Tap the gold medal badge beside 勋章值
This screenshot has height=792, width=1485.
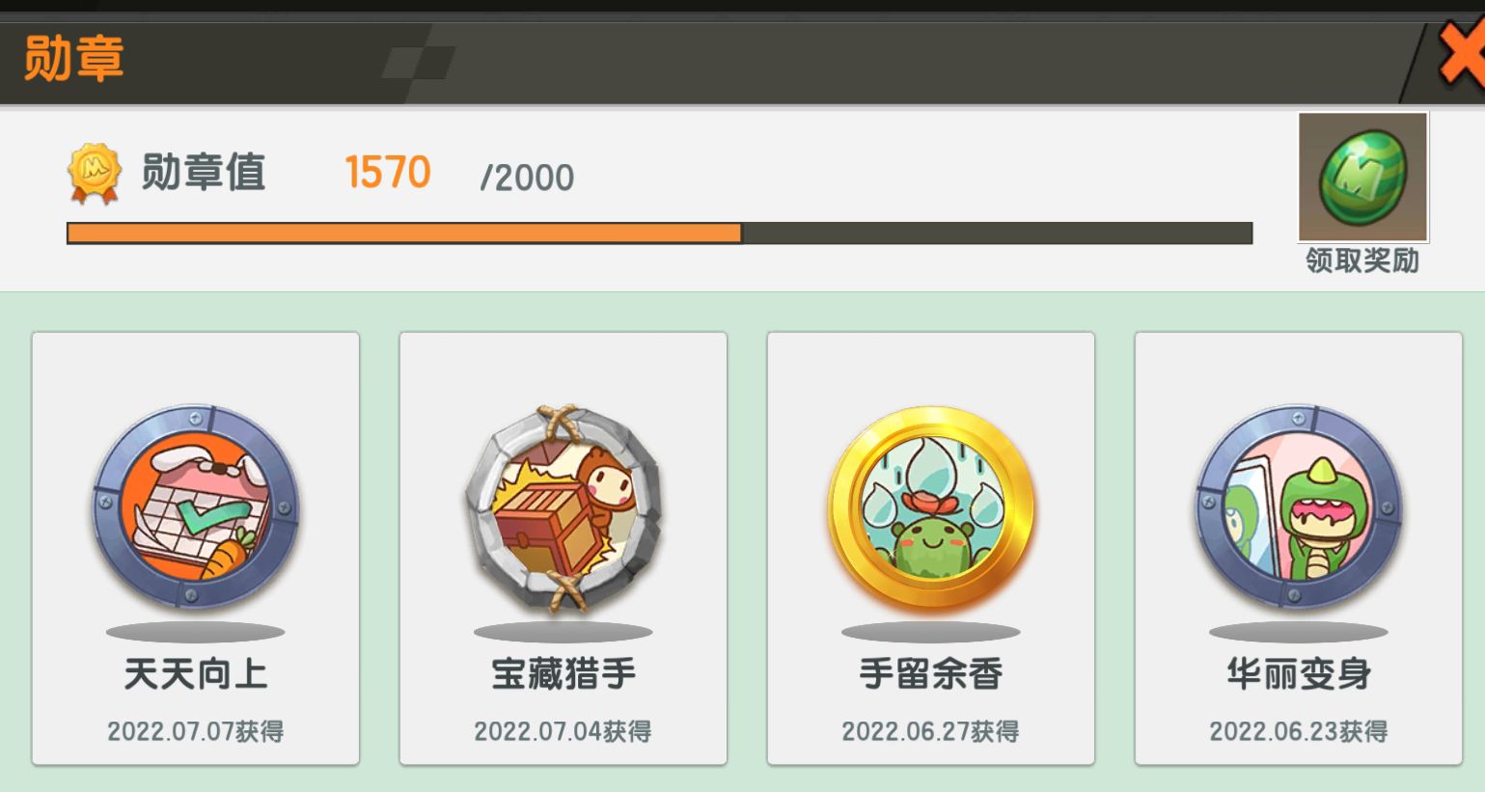94,174
